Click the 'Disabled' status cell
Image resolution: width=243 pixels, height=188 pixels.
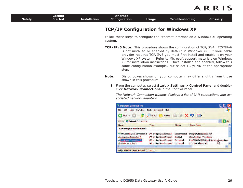(178, 137)
